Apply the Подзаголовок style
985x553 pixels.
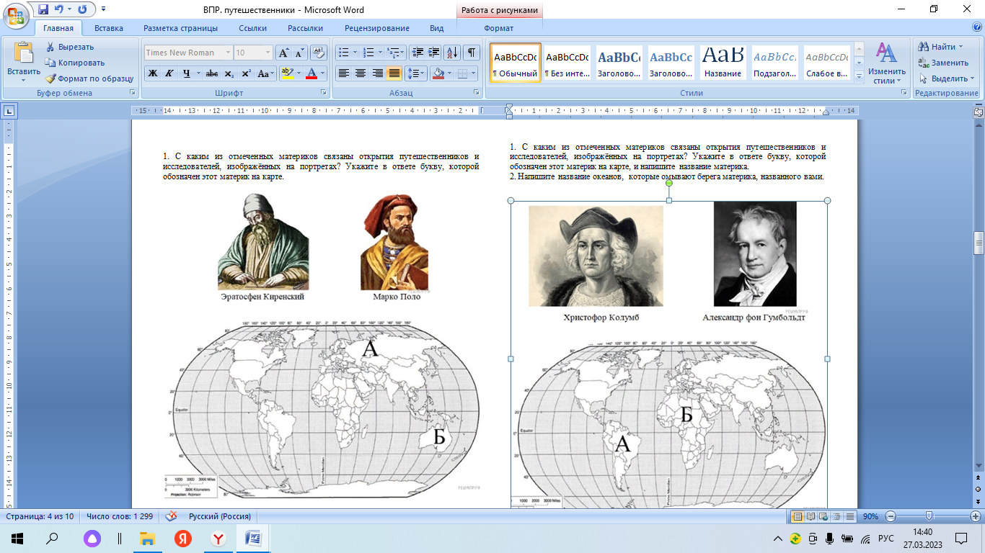[x=774, y=63]
